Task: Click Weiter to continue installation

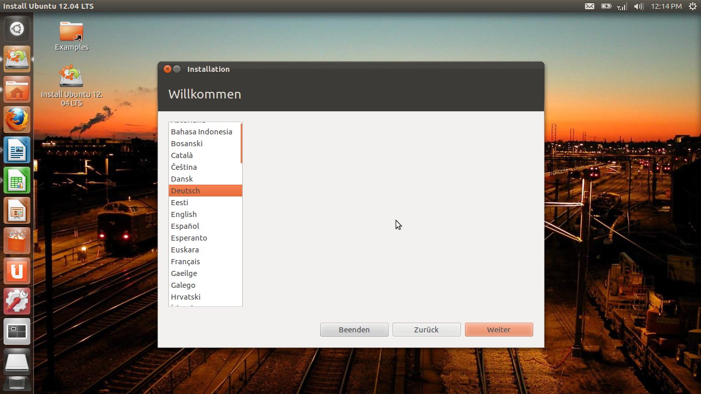Action: pyautogui.click(x=499, y=330)
